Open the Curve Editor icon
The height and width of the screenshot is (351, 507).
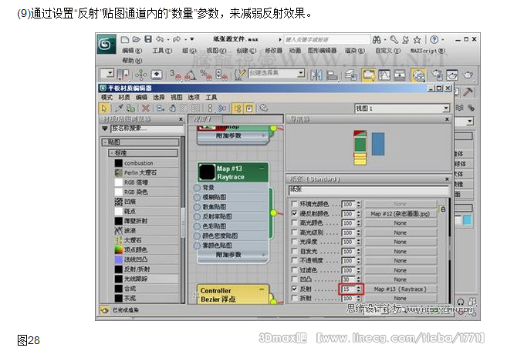click(384, 75)
